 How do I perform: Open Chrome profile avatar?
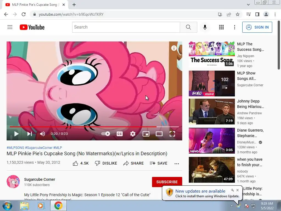pos(266,14)
